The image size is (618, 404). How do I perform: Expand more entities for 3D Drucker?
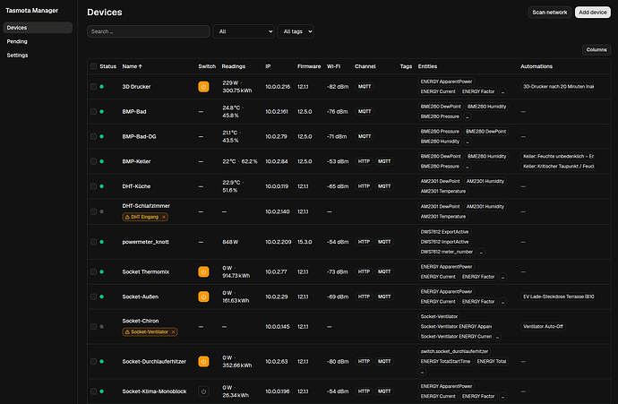(x=503, y=92)
